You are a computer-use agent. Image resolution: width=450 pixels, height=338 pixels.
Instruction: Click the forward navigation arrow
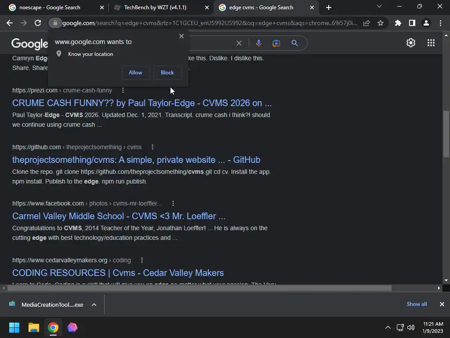point(24,23)
